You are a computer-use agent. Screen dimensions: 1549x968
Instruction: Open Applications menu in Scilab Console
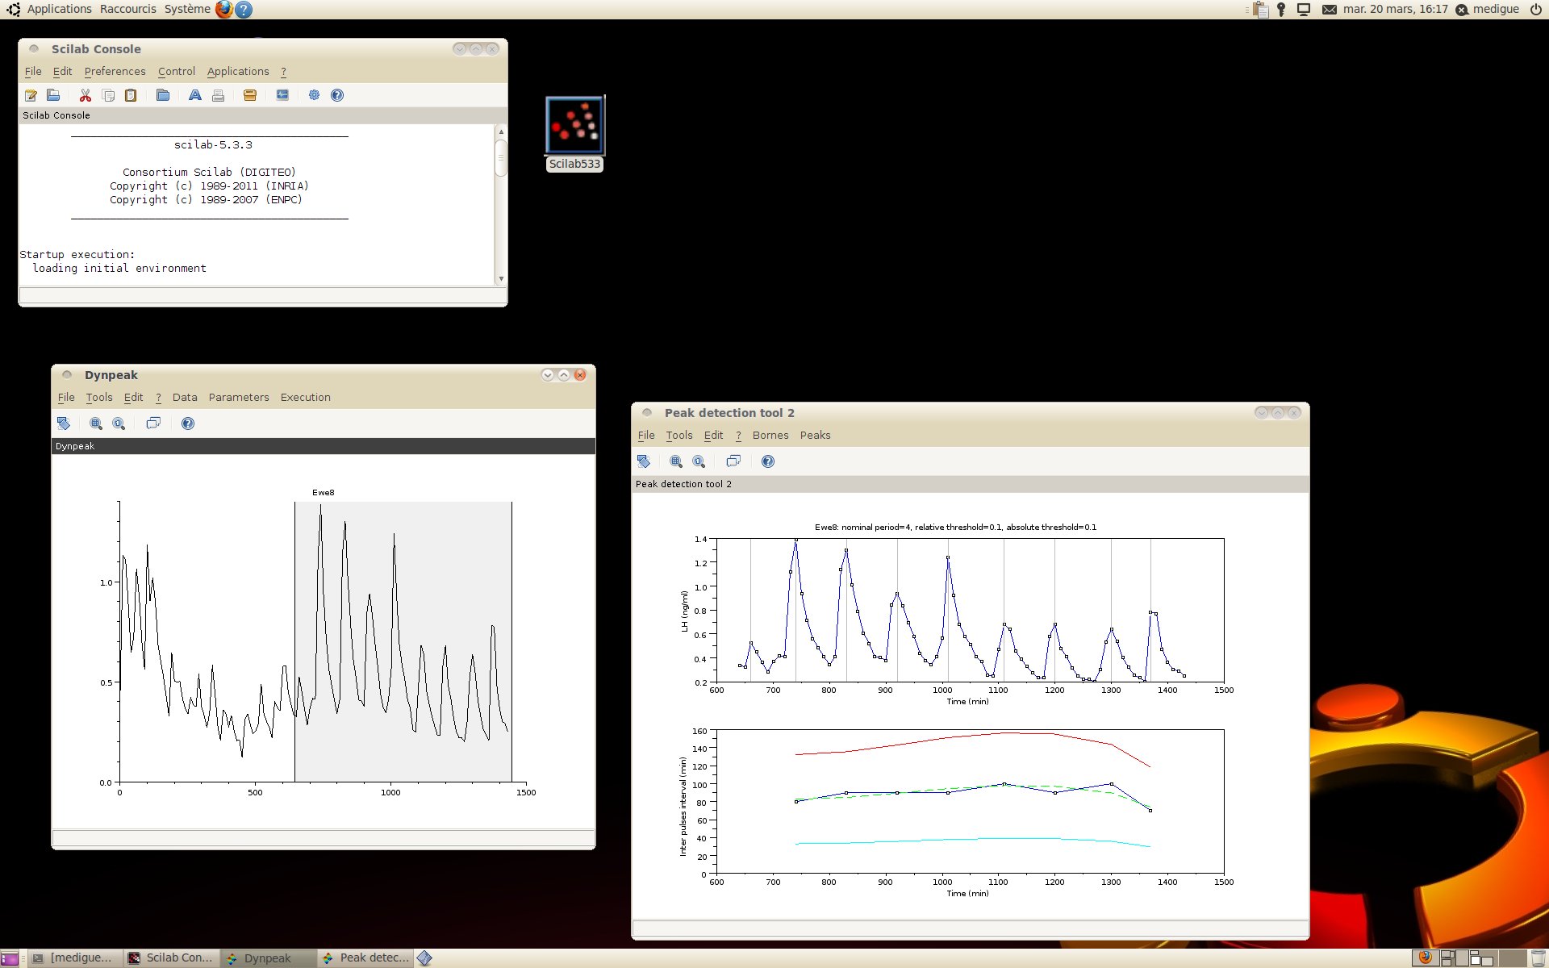pos(238,72)
